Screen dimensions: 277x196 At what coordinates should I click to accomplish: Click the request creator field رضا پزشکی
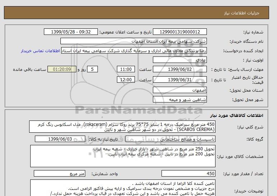click(134, 51)
